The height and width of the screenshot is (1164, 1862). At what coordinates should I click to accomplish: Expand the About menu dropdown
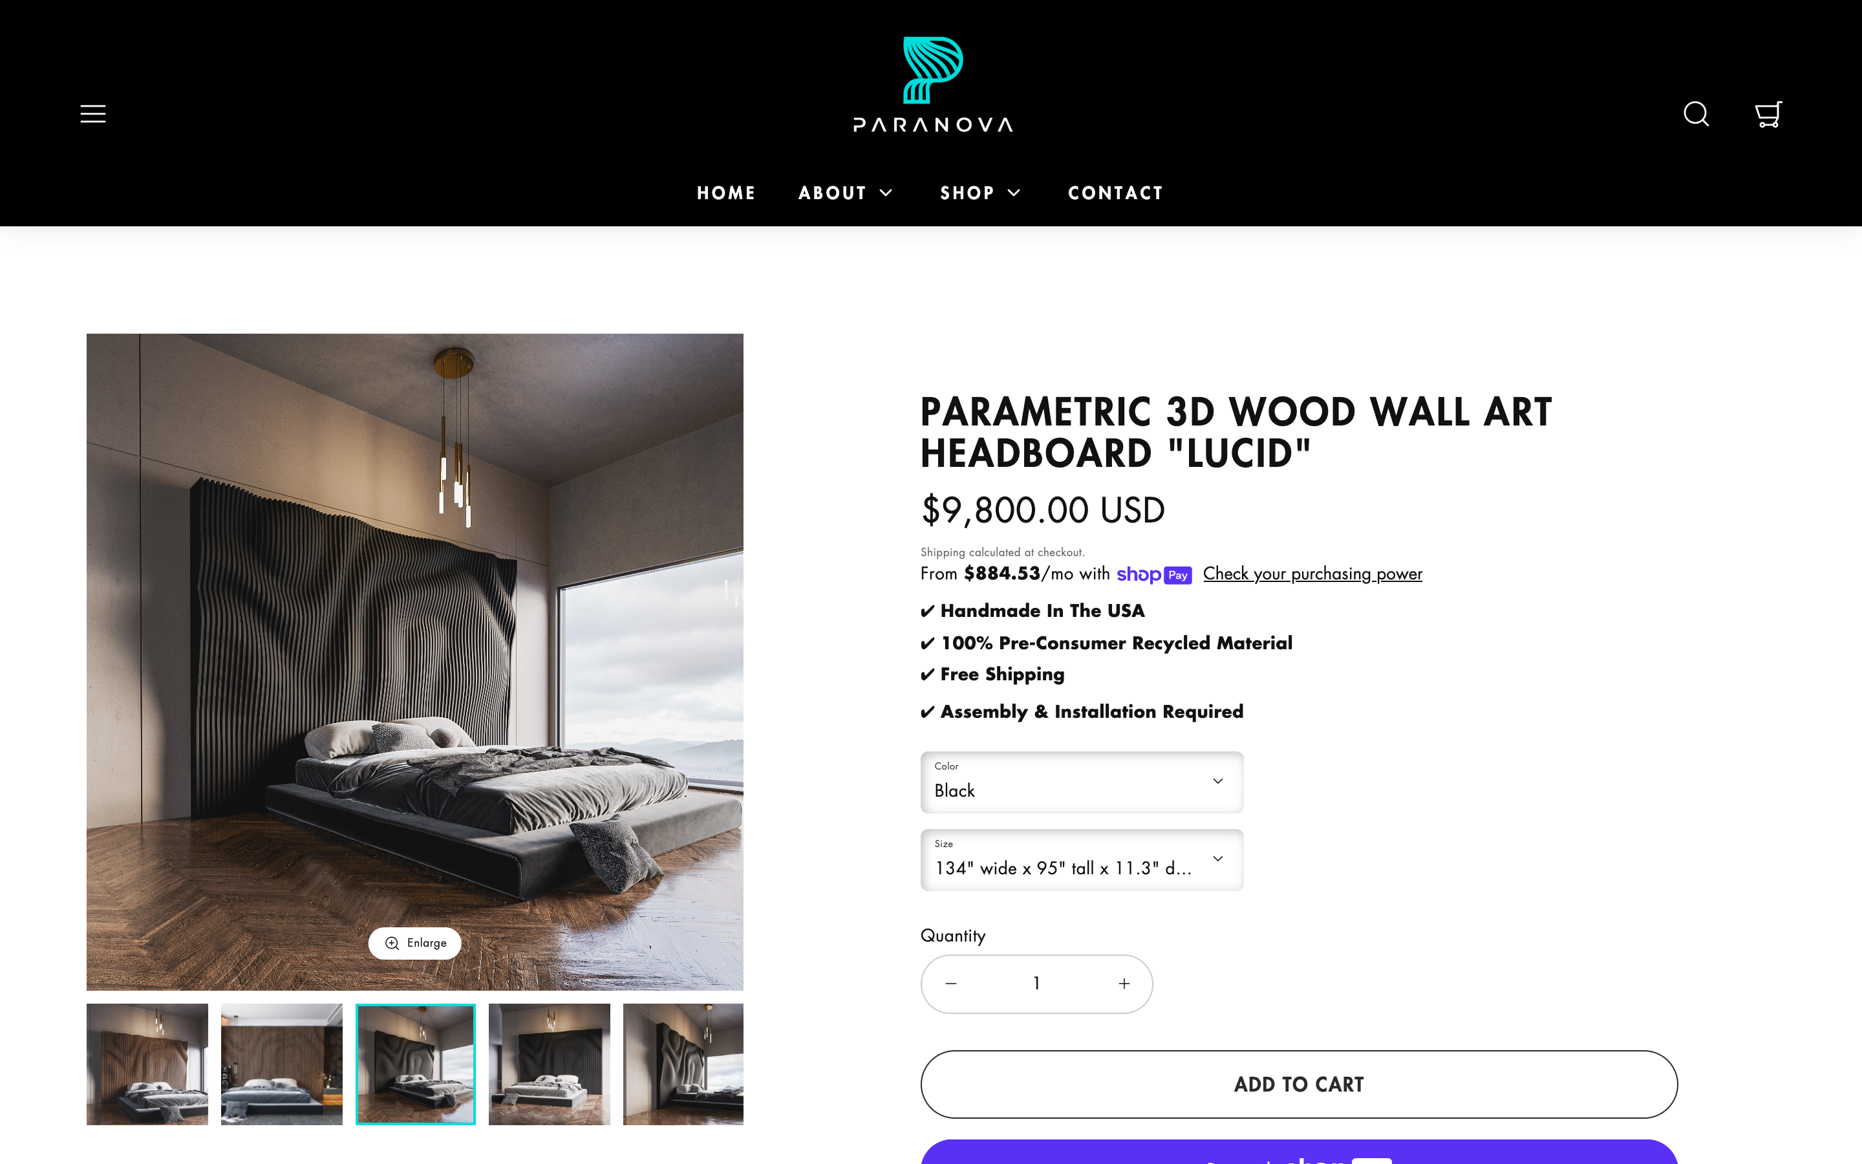(x=845, y=193)
